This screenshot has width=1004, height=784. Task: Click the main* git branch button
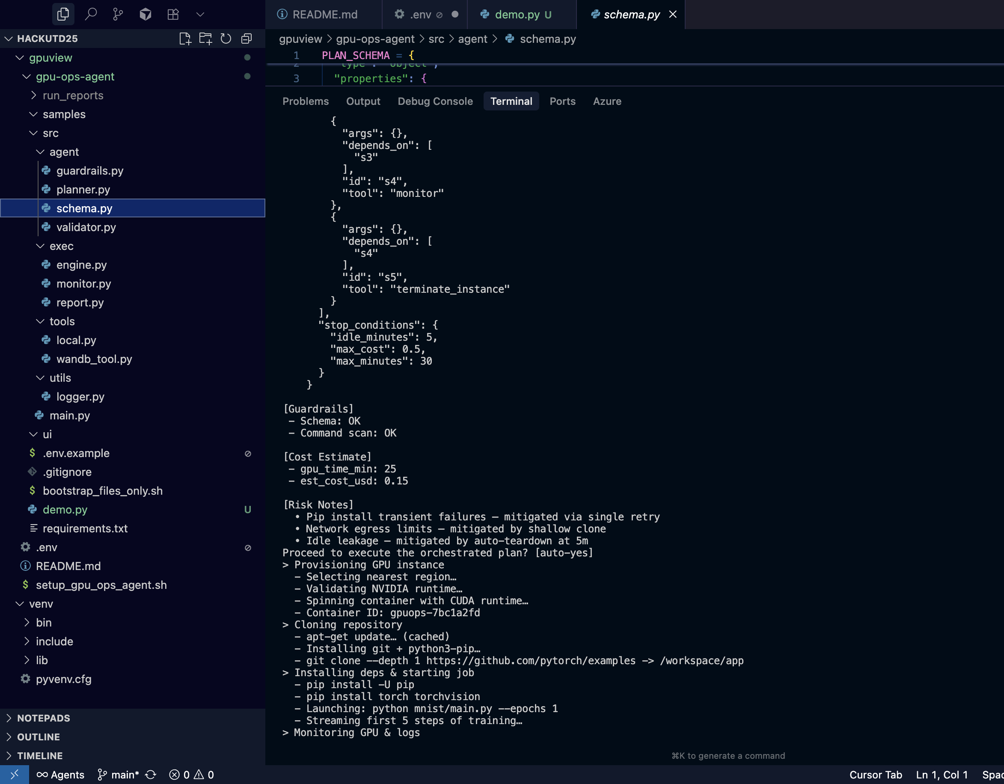(118, 775)
